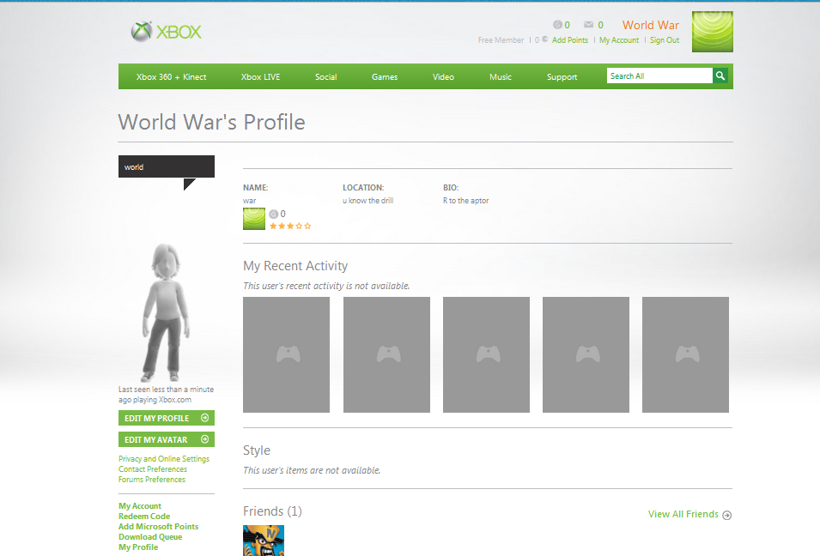Image resolution: width=820 pixels, height=556 pixels.
Task: Open My Account in the sidebar
Action: (140, 506)
